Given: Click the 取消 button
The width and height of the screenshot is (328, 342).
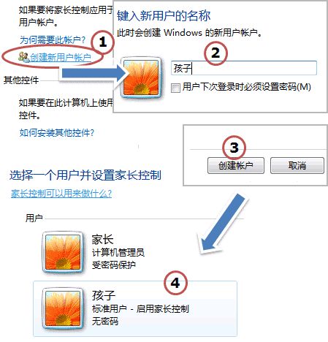Looking at the screenshot, I should (297, 166).
